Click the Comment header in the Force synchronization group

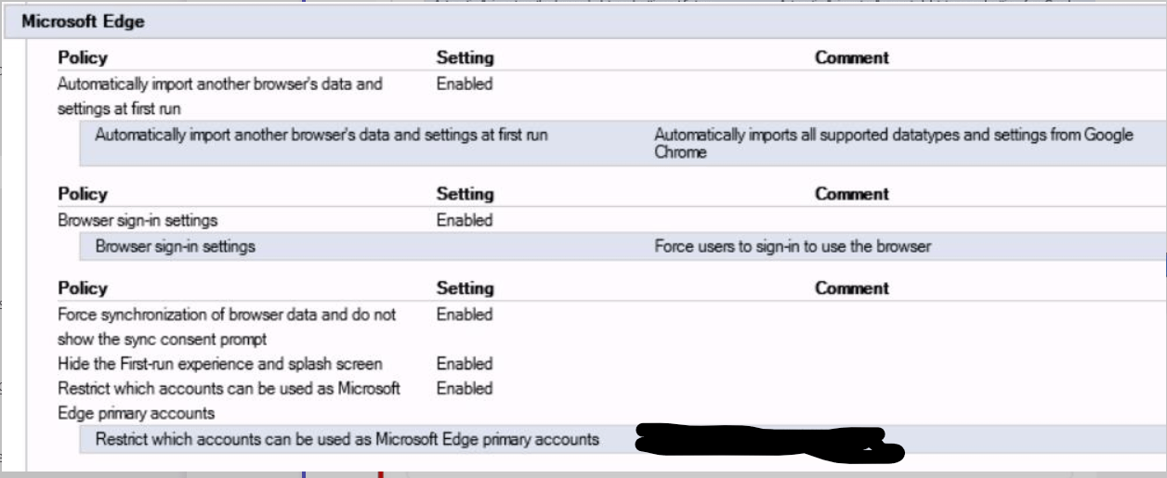pos(852,289)
